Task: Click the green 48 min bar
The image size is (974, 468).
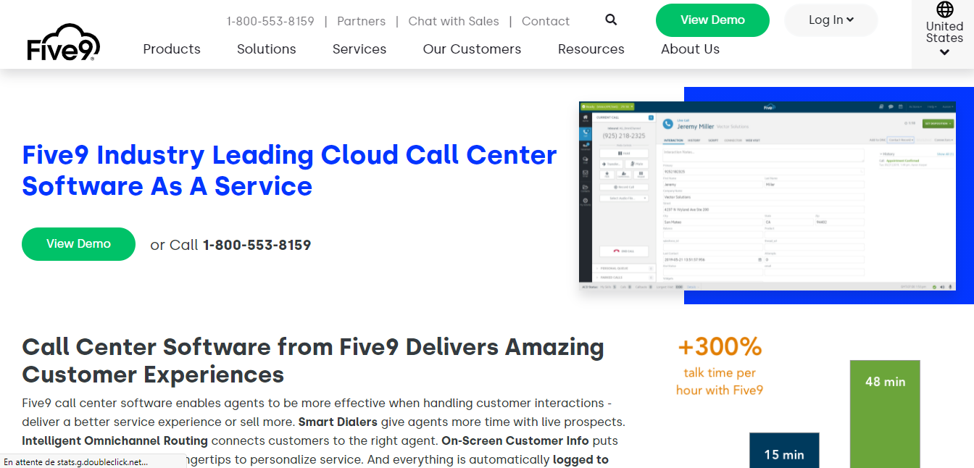Action: pyautogui.click(x=885, y=414)
